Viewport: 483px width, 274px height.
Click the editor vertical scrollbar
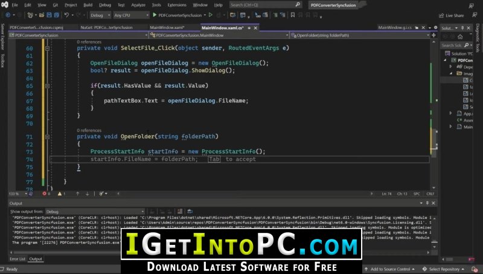point(433,113)
